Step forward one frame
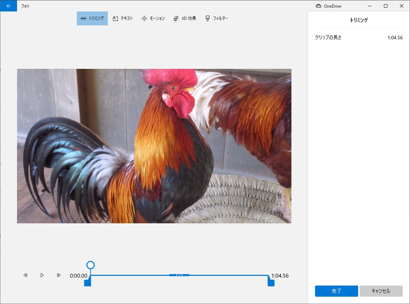The image size is (410, 304). [59, 275]
